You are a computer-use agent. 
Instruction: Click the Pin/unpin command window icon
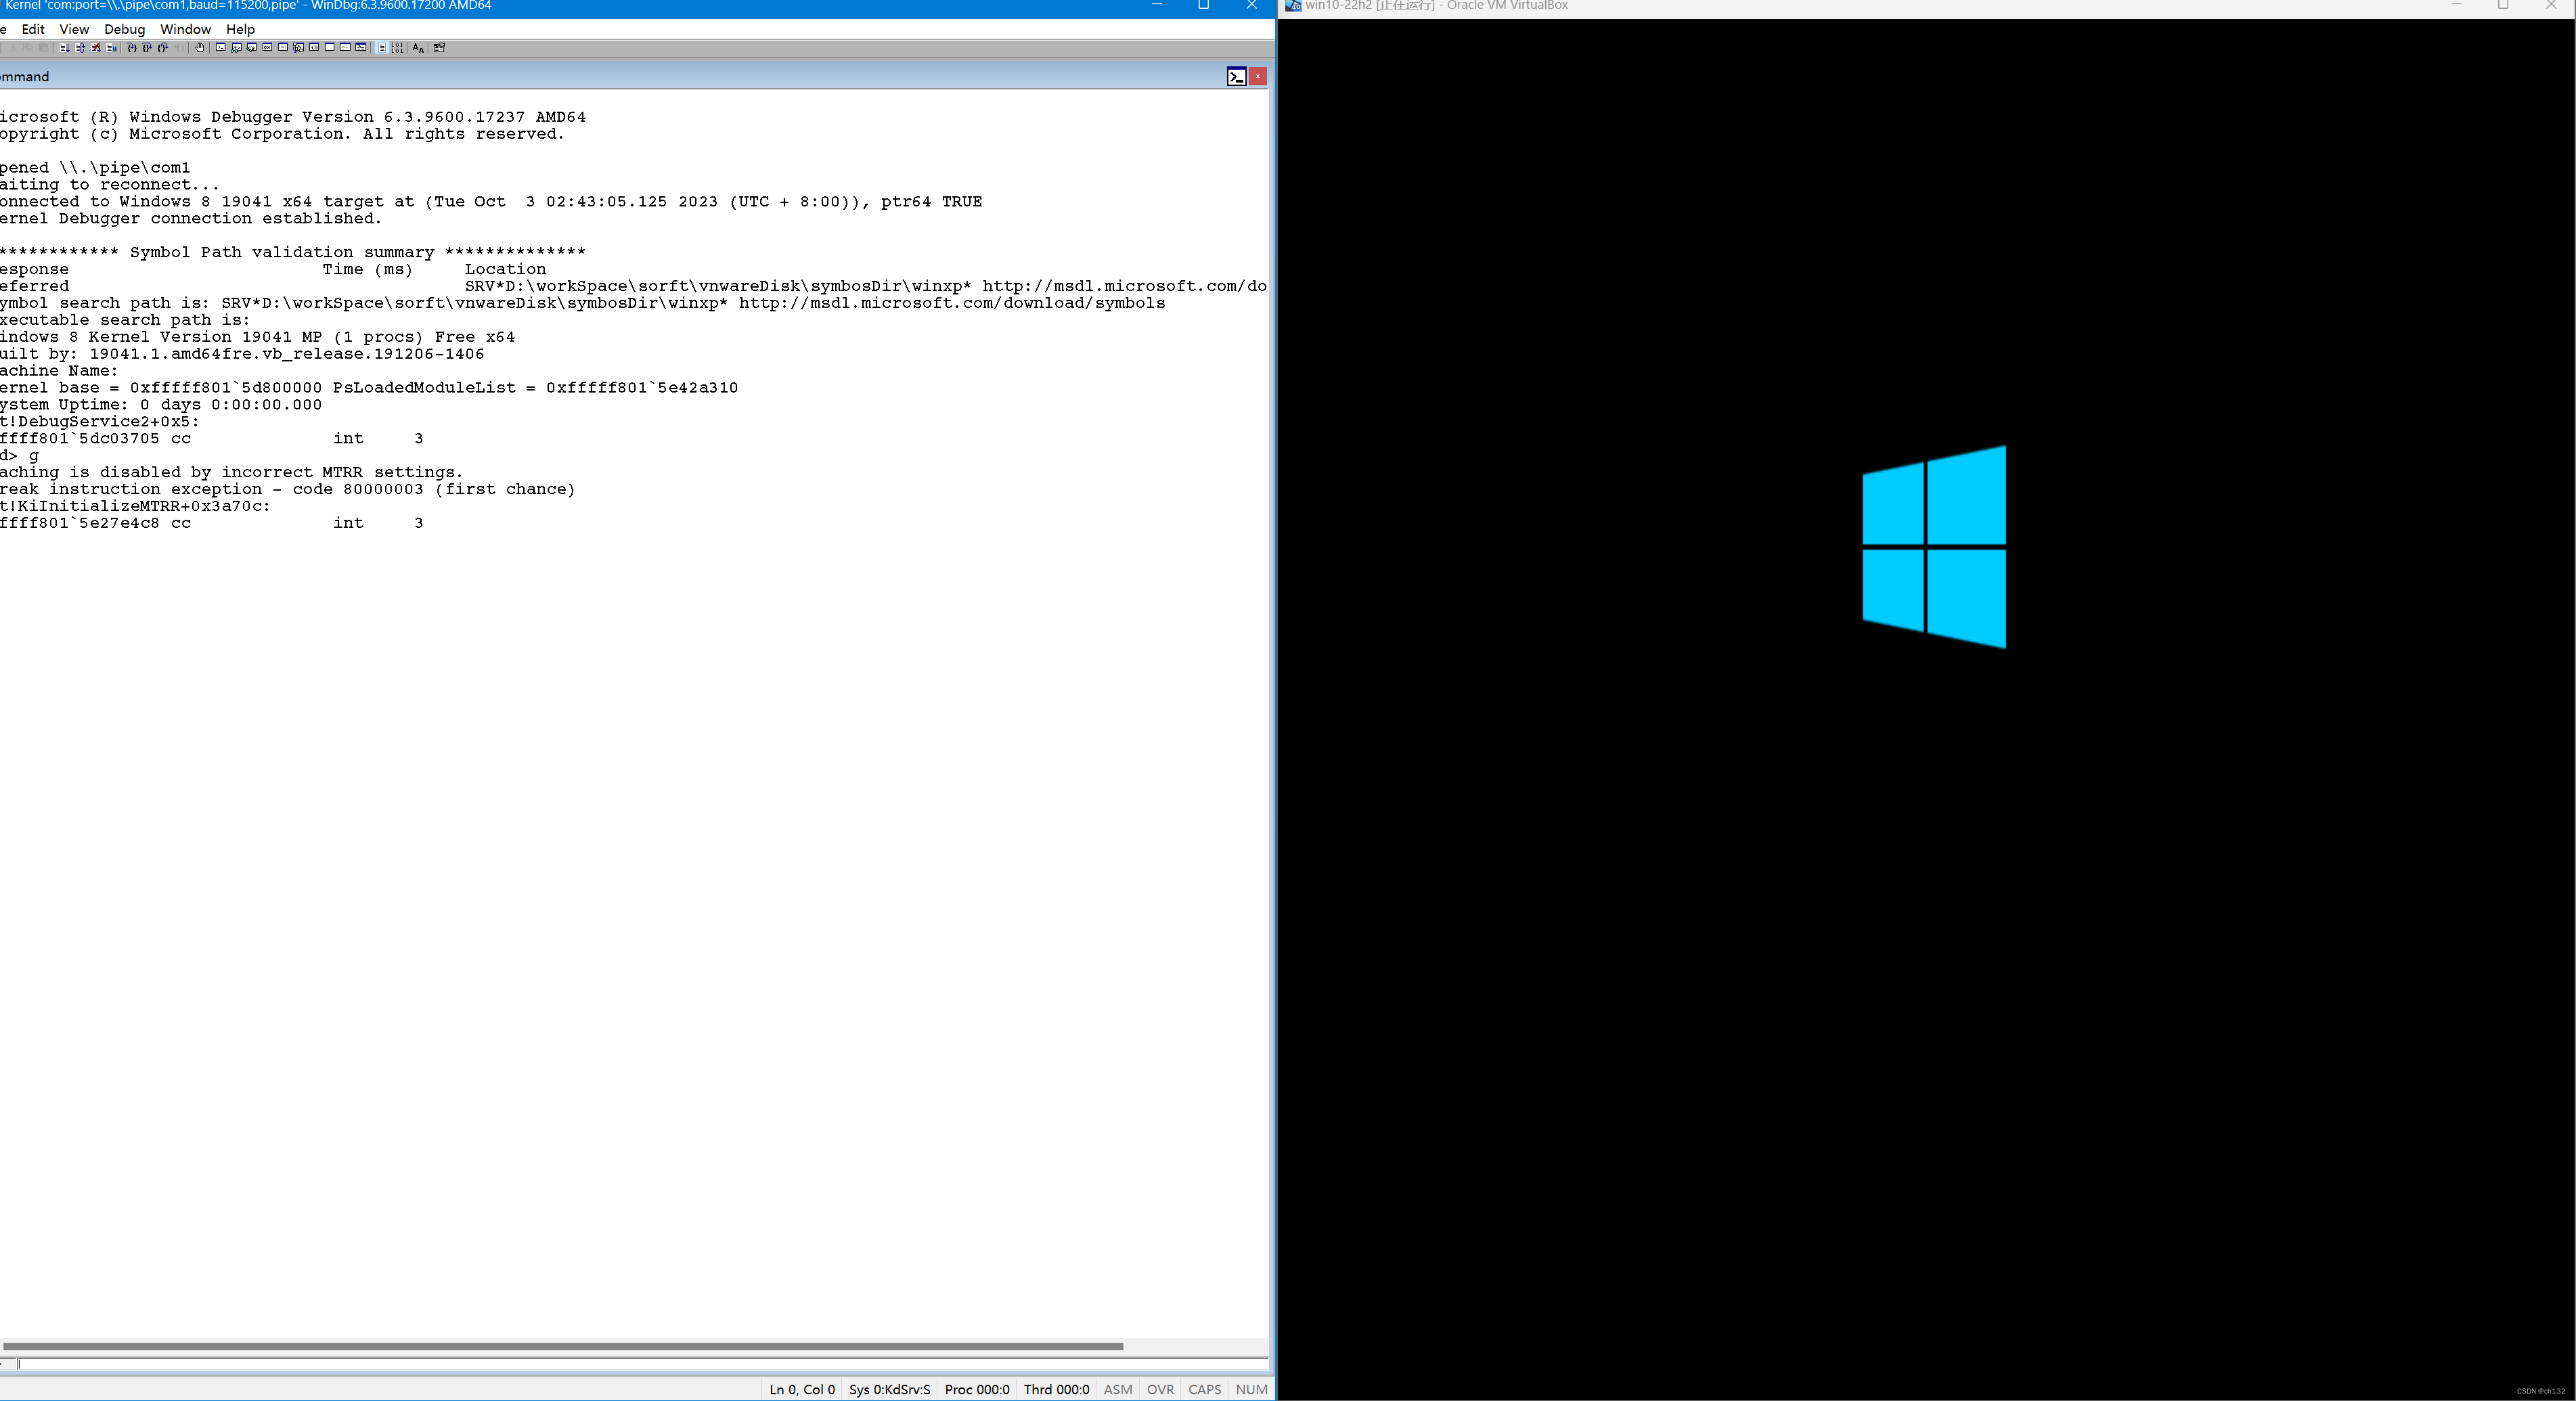1235,76
